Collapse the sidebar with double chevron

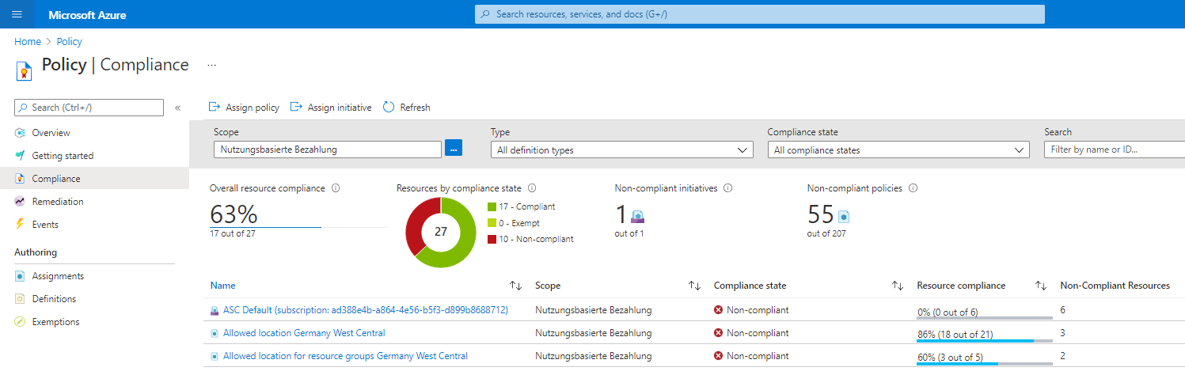(178, 108)
